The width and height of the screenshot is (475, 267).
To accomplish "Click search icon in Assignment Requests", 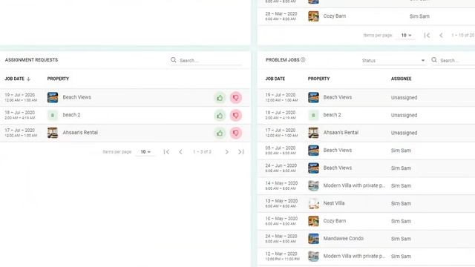I will click(x=173, y=60).
